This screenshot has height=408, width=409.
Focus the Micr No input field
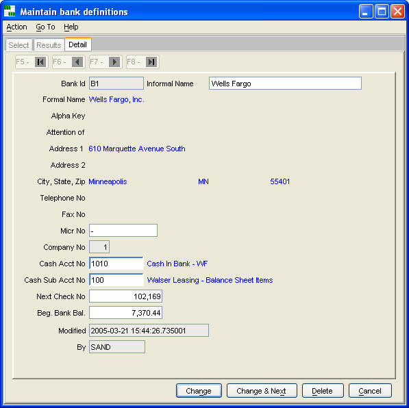click(x=123, y=231)
